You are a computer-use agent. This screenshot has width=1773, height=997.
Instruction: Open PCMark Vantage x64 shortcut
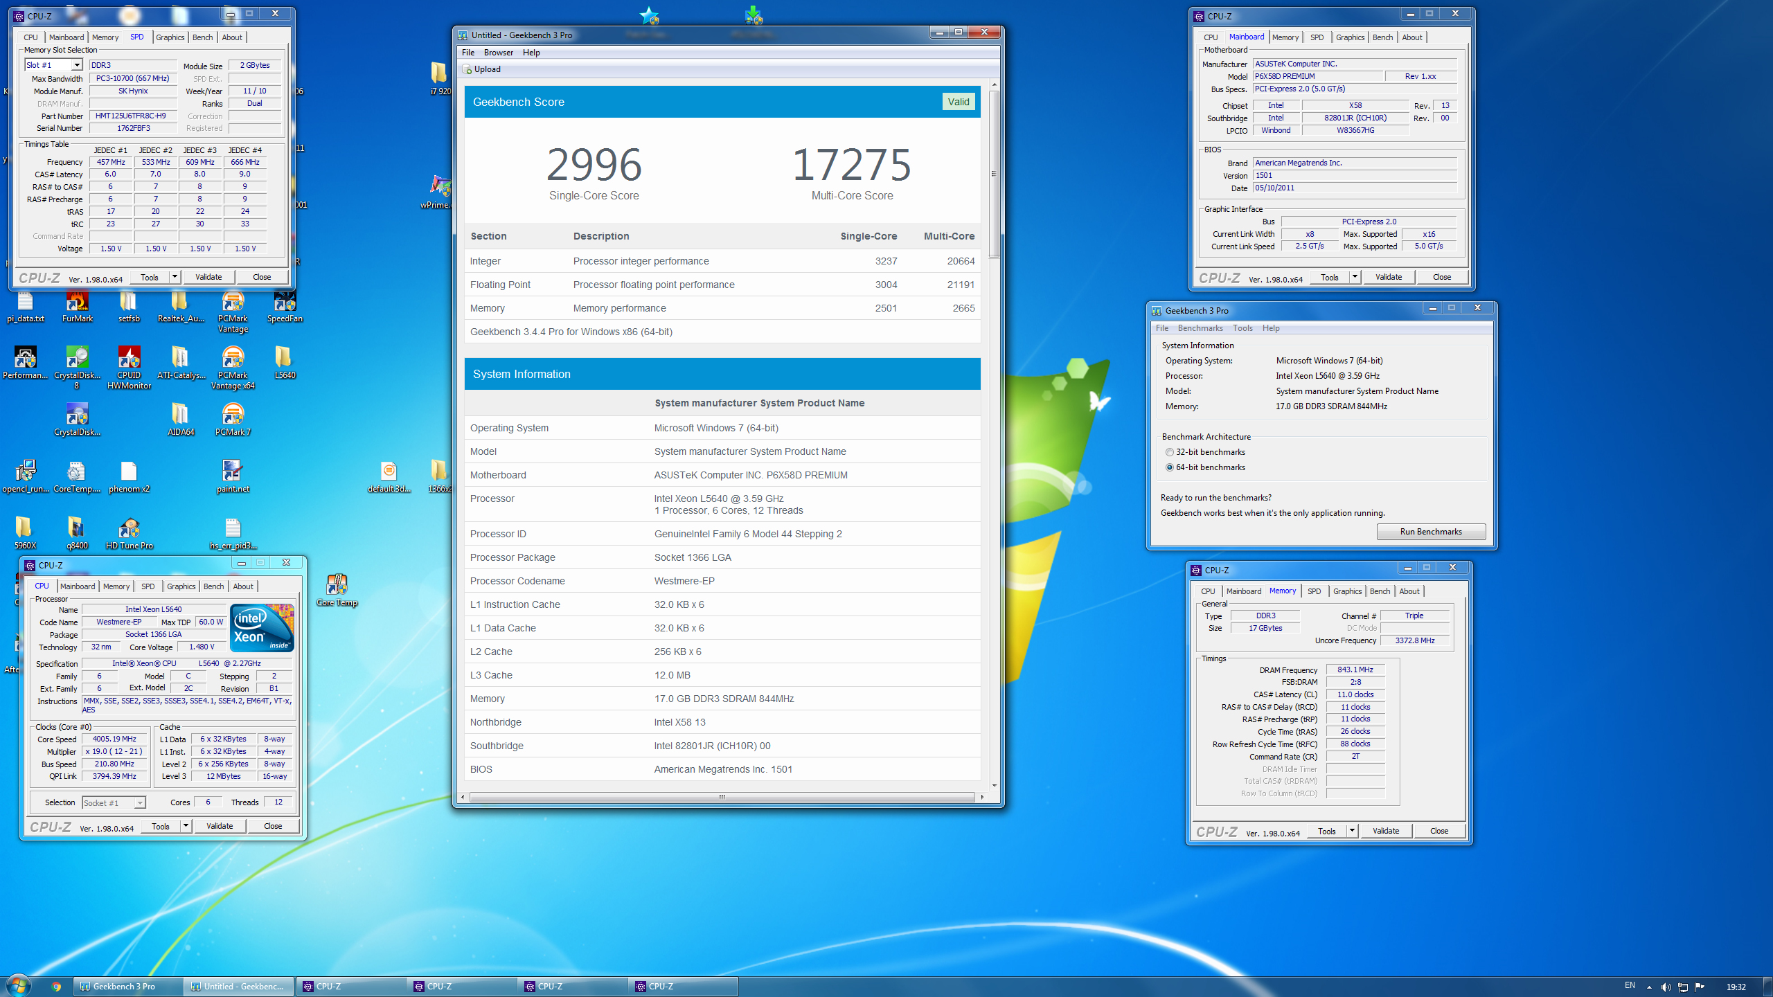(x=233, y=368)
